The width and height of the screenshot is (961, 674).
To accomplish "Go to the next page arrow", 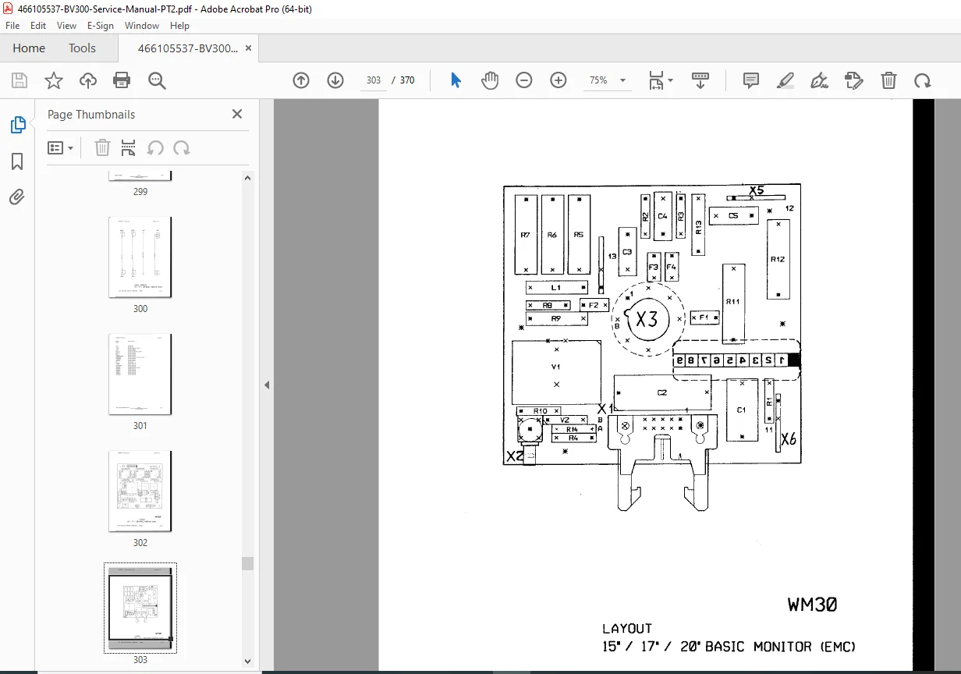I will point(335,80).
